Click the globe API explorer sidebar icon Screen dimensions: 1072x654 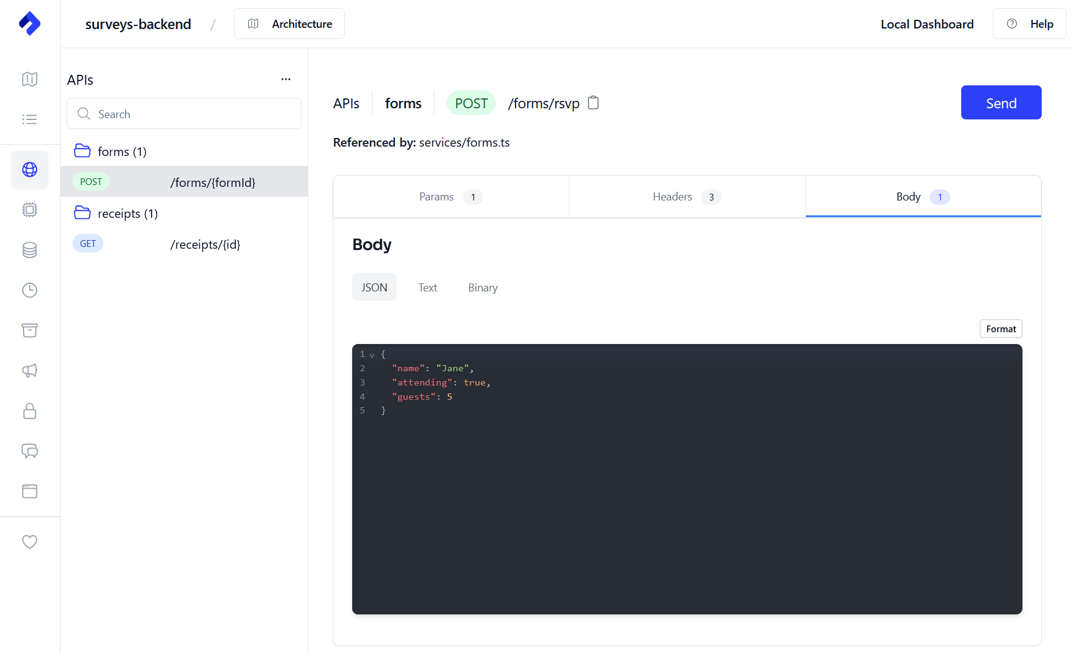coord(30,170)
